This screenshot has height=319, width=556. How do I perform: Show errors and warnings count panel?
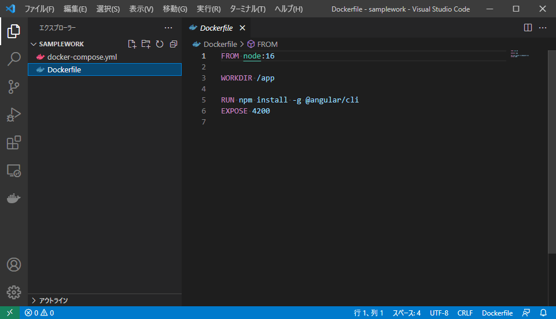(x=39, y=313)
